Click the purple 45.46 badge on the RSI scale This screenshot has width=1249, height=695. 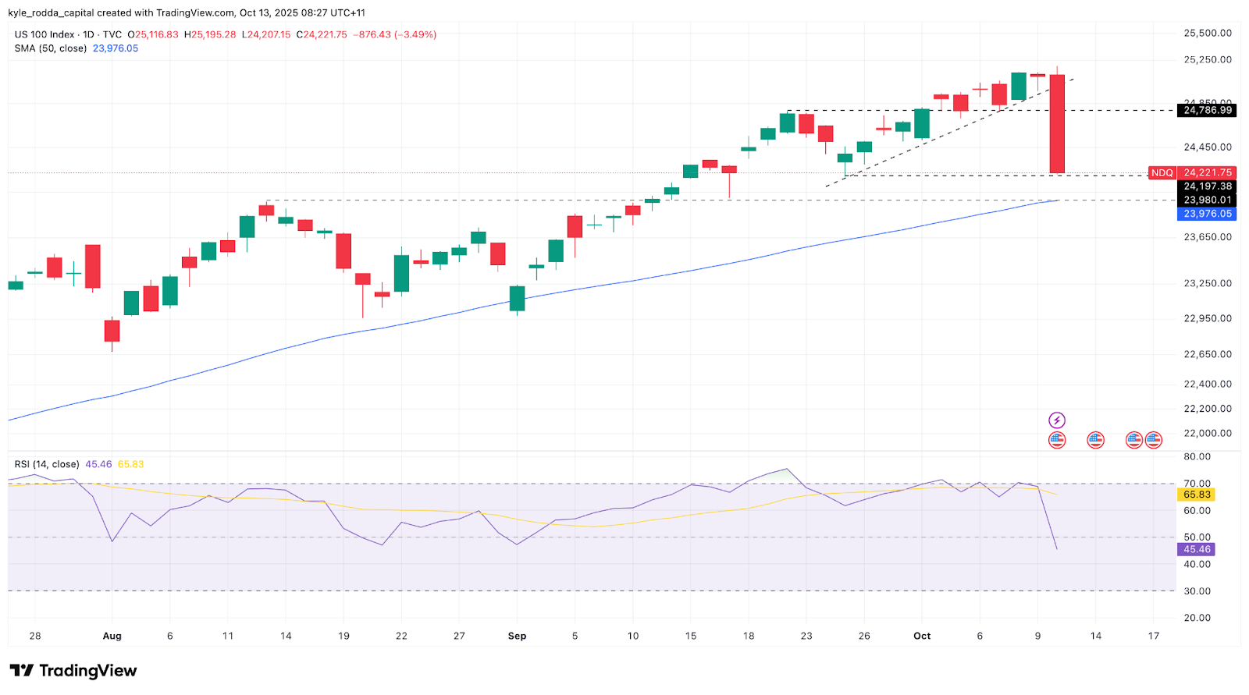[x=1197, y=549]
